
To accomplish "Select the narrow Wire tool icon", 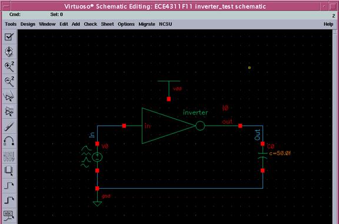I will (x=9, y=186).
